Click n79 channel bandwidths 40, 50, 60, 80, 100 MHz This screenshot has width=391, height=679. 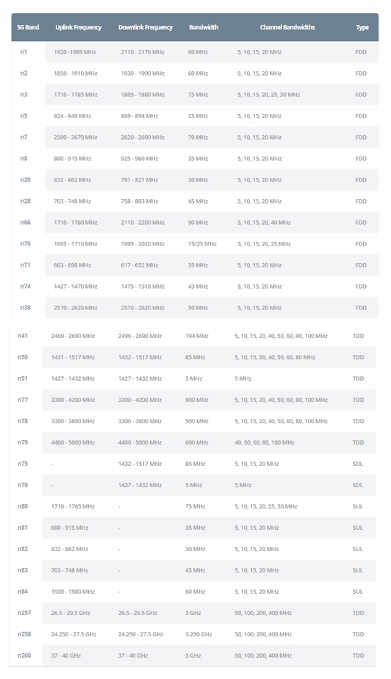[265, 442]
